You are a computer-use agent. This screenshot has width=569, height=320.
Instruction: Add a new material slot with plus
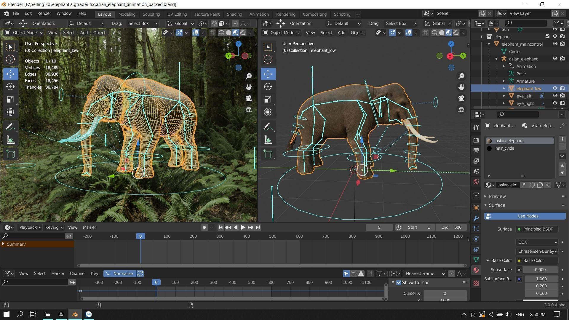pos(562,139)
